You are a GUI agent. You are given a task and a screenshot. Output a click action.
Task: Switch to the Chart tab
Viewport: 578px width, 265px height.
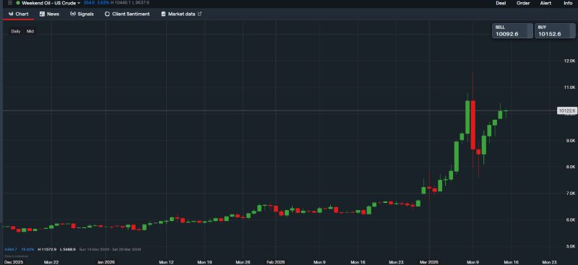coord(19,14)
